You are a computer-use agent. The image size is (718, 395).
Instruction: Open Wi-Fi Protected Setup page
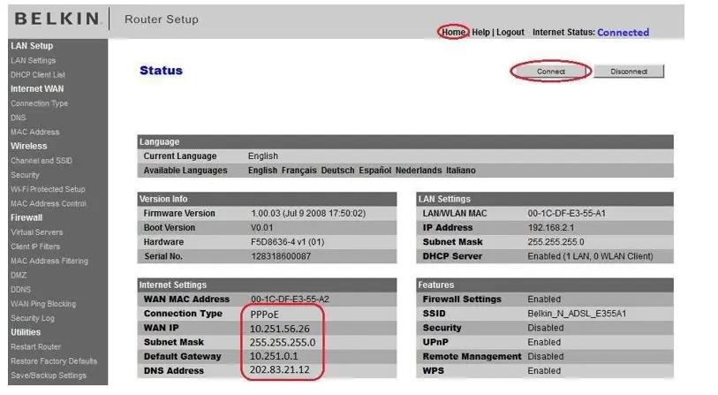tap(48, 189)
